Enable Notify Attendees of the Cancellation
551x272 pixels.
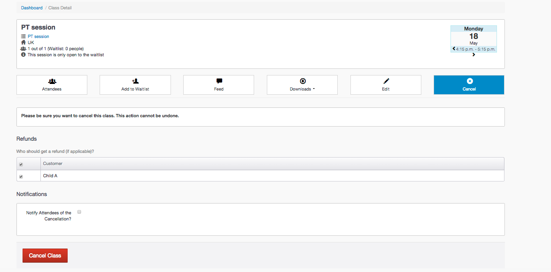click(x=79, y=212)
